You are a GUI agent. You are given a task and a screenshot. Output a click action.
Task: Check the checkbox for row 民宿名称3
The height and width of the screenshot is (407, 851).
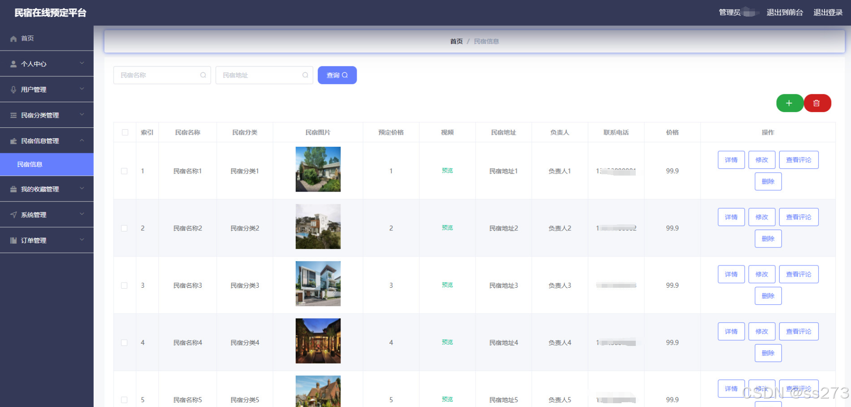click(x=124, y=285)
